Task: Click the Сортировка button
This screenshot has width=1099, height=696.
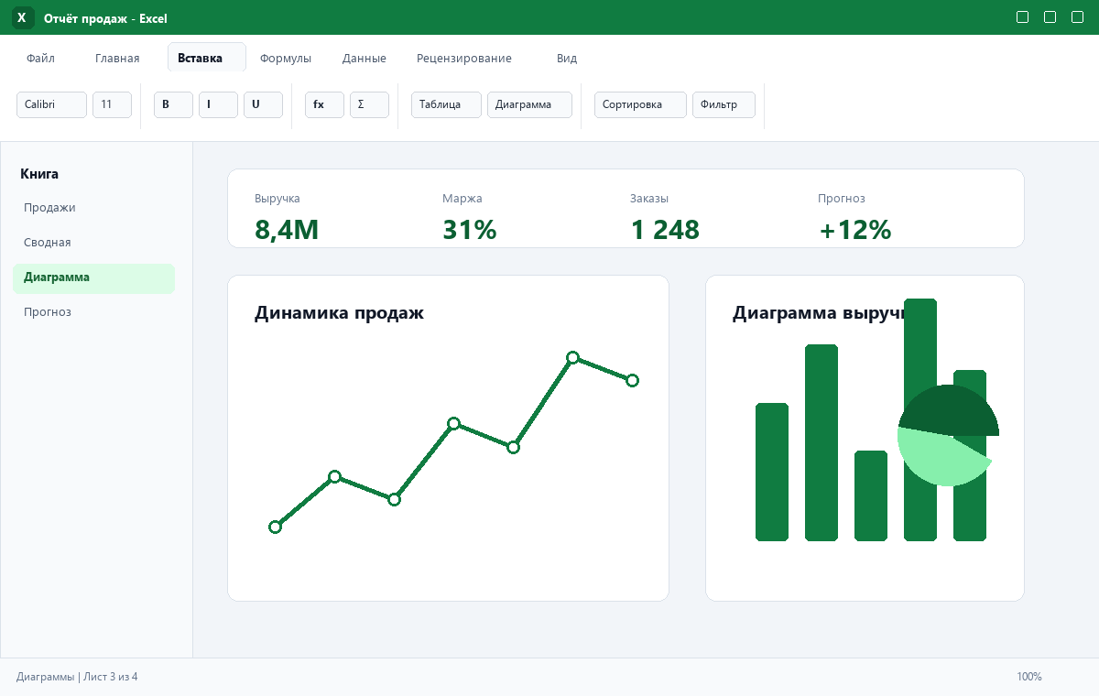Action: [x=640, y=104]
